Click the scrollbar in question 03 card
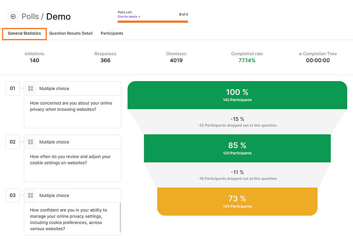 click(x=120, y=217)
